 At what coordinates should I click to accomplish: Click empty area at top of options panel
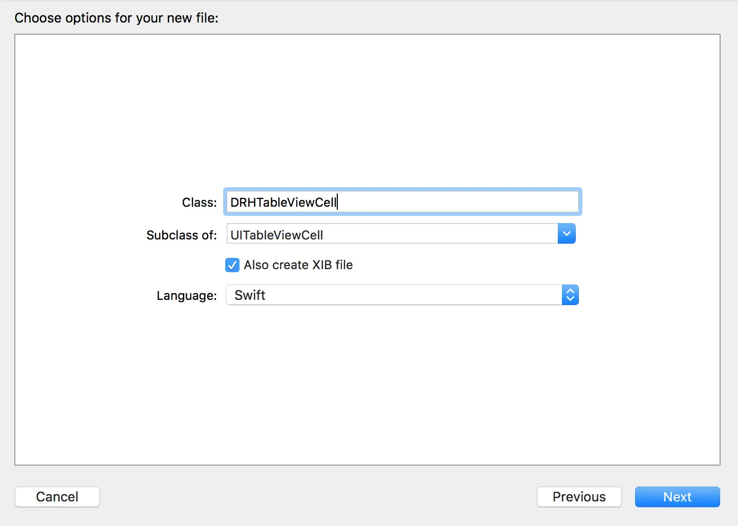[367, 92]
